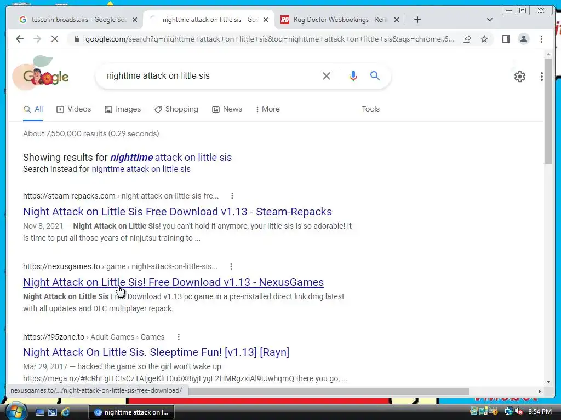This screenshot has height=420, width=561.
Task: Launch Internet Explorer from the taskbar
Action: [x=65, y=412]
